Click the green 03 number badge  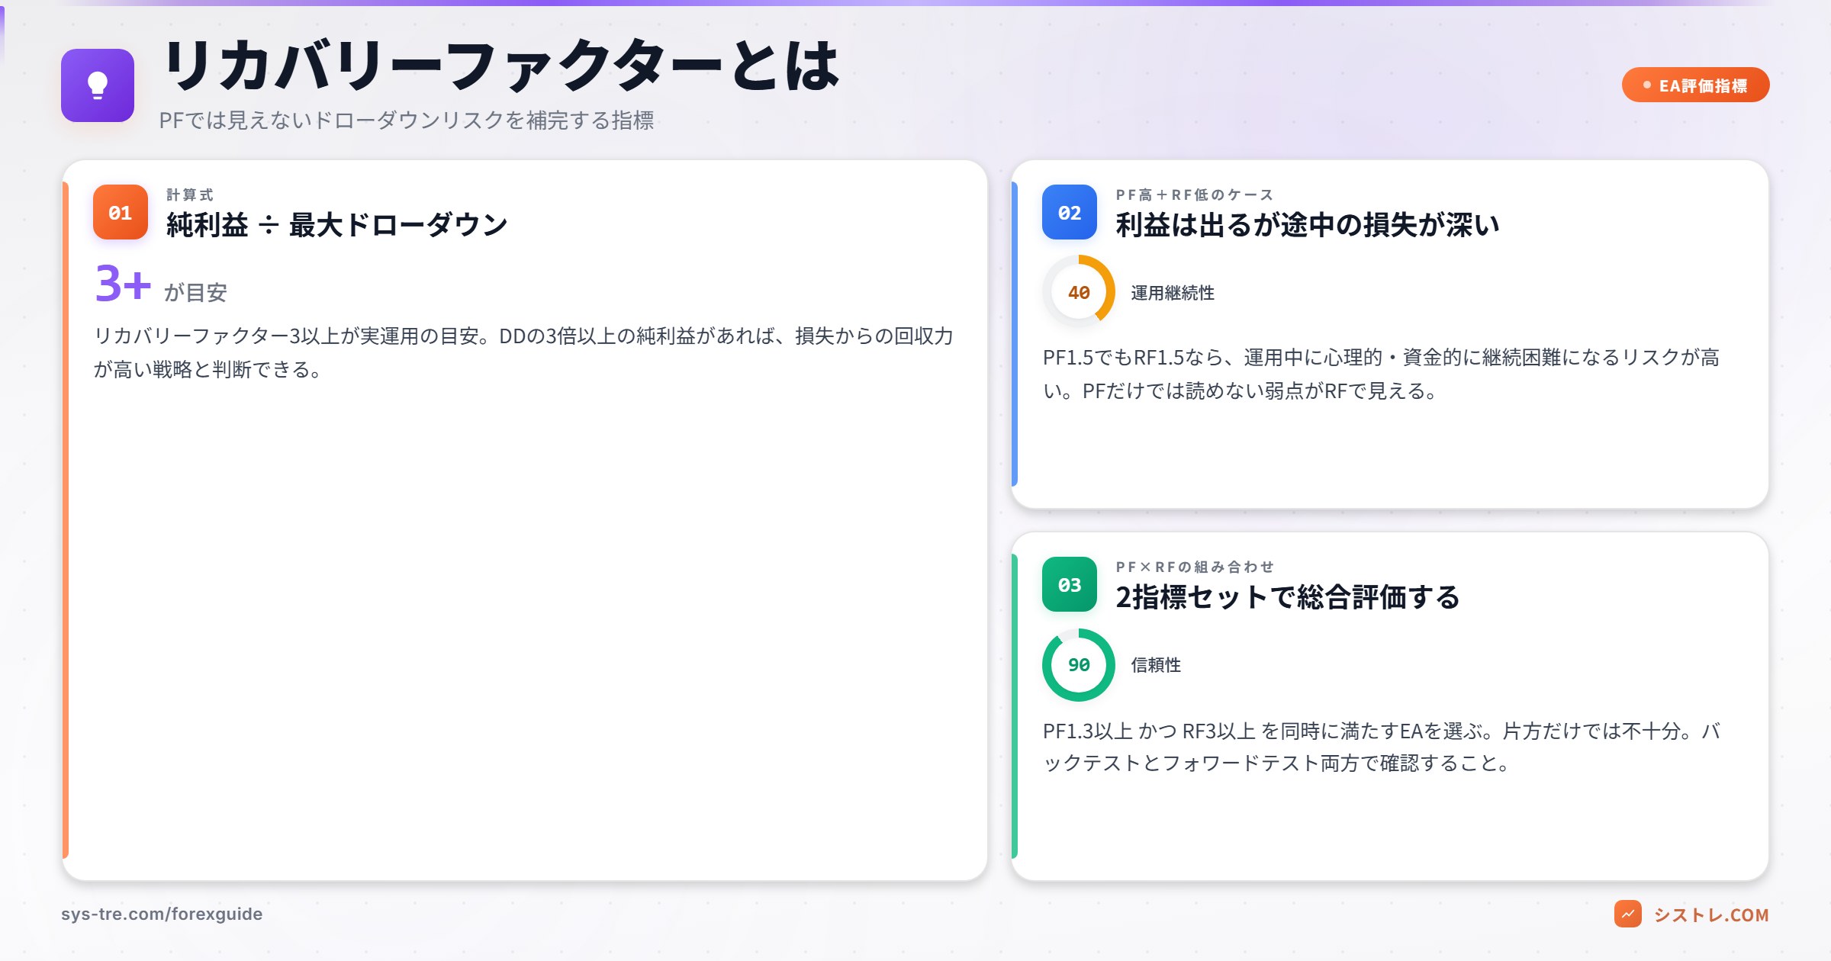click(x=1070, y=584)
